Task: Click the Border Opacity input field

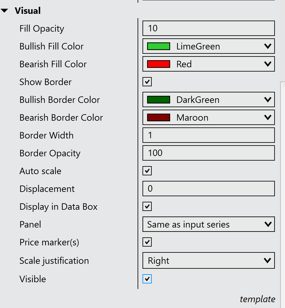Action: coord(209,153)
